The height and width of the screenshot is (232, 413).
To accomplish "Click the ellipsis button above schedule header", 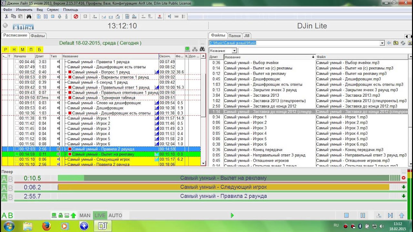I will (x=202, y=43).
